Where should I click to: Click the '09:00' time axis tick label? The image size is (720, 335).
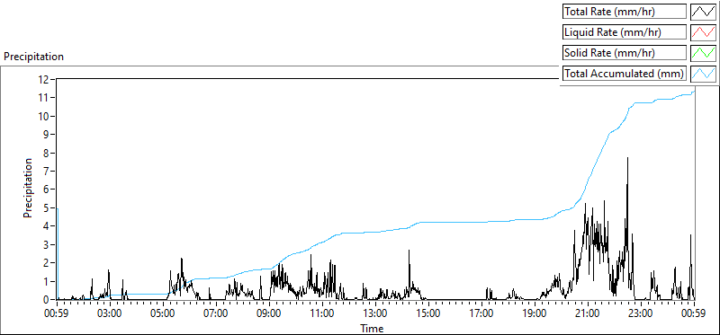[x=269, y=314]
